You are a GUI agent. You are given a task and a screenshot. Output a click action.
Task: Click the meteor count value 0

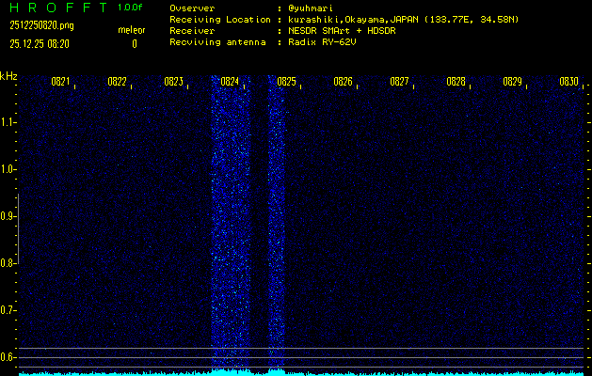coord(135,44)
